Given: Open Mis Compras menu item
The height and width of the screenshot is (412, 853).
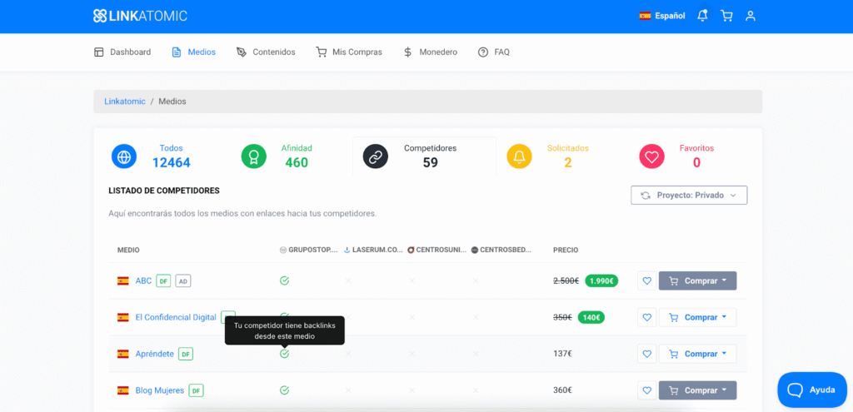Looking at the screenshot, I should coord(349,52).
